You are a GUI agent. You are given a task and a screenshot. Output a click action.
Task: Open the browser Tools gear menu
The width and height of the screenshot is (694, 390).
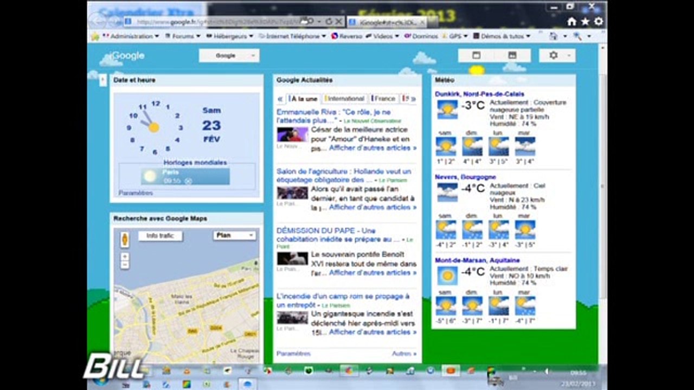599,22
